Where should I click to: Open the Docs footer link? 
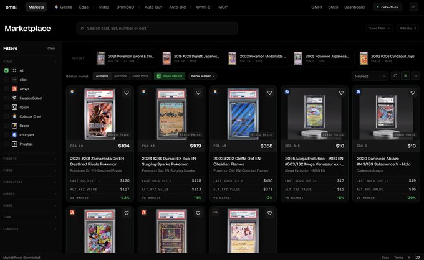point(385,258)
